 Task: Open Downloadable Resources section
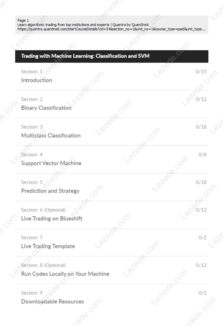tap(112, 297)
